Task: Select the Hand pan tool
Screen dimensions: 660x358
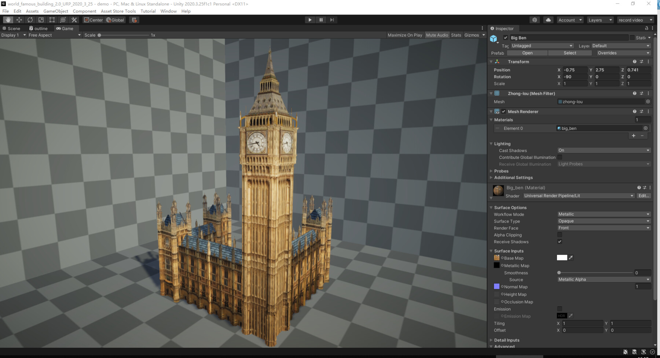Action: click(8, 20)
